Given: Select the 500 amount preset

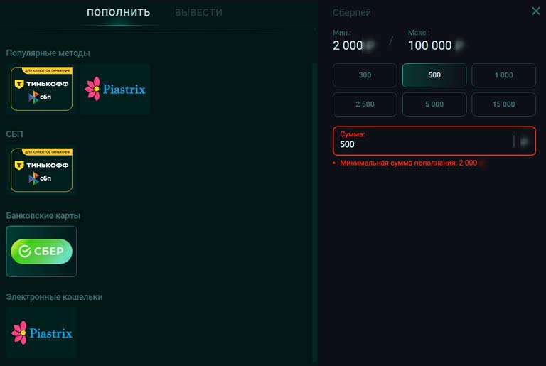Looking at the screenshot, I should [434, 75].
